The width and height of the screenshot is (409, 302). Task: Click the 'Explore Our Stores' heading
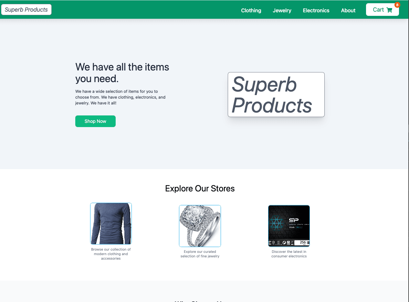pos(200,189)
